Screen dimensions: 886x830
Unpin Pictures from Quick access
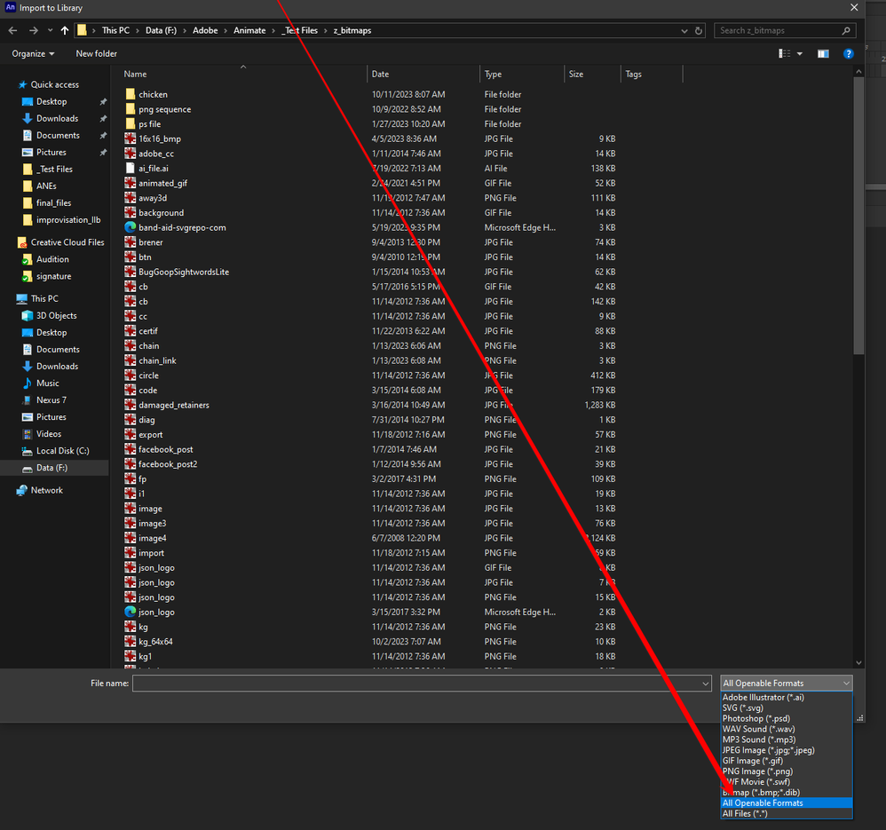point(103,152)
